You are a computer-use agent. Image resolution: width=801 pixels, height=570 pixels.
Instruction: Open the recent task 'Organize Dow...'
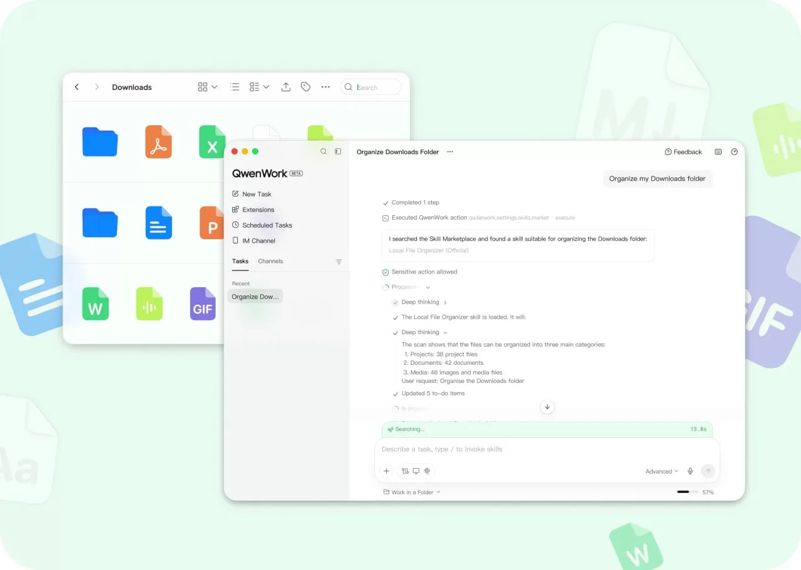click(255, 297)
